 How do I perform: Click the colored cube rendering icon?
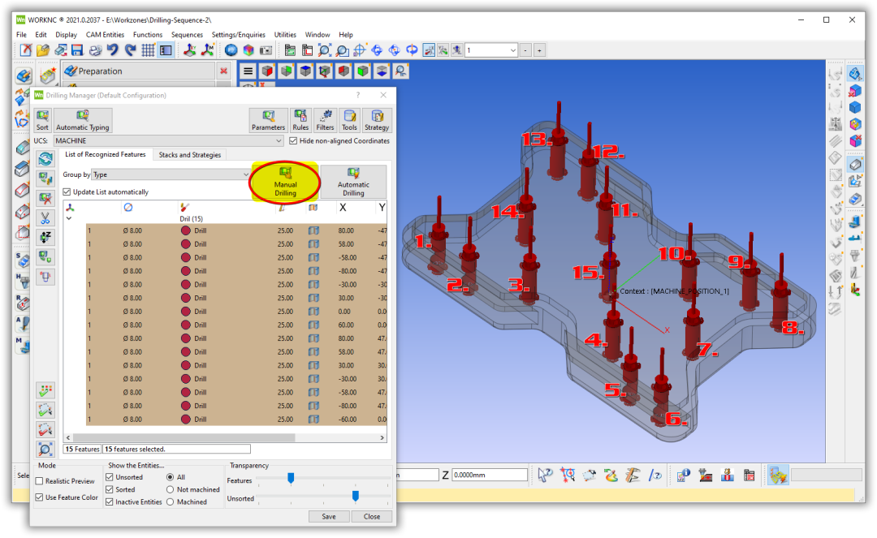coord(248,50)
